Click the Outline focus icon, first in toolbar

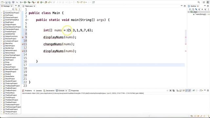(190, 10)
